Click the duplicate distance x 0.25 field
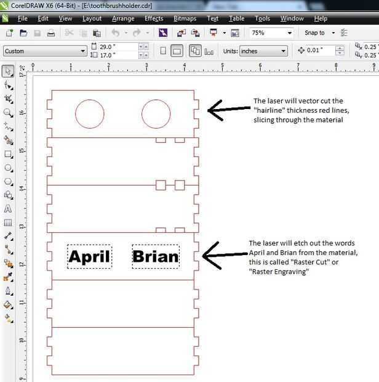 tap(371, 47)
